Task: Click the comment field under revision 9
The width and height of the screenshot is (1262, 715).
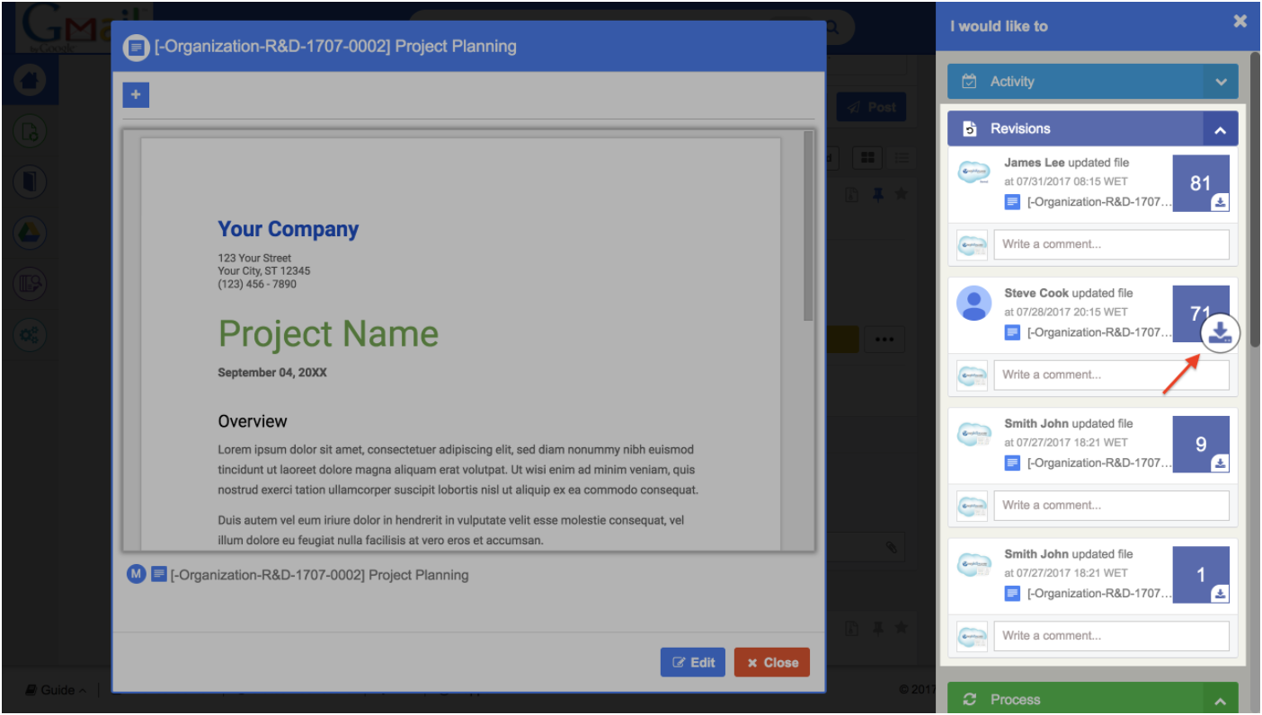Action: pos(1111,506)
